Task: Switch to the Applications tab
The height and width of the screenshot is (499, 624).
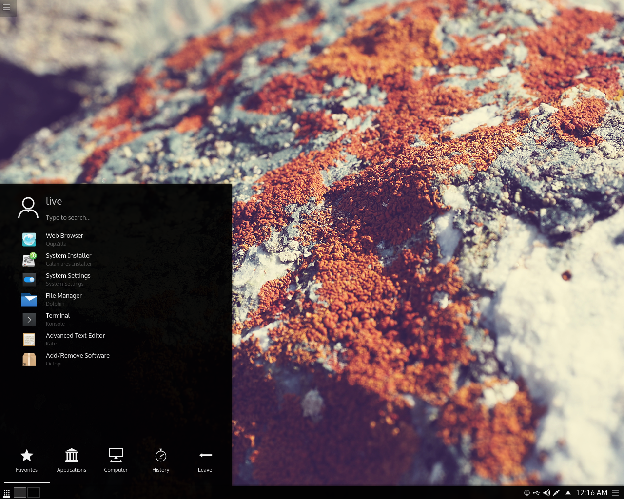Action: 72,461
